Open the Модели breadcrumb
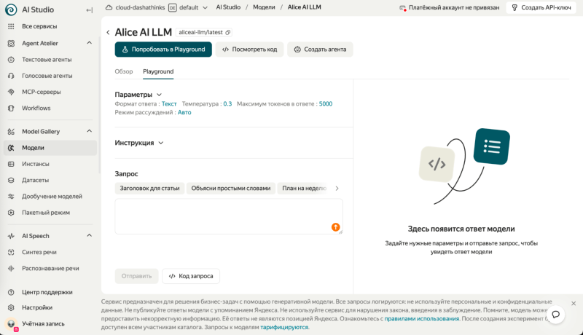The width and height of the screenshot is (583, 335). [x=264, y=7]
